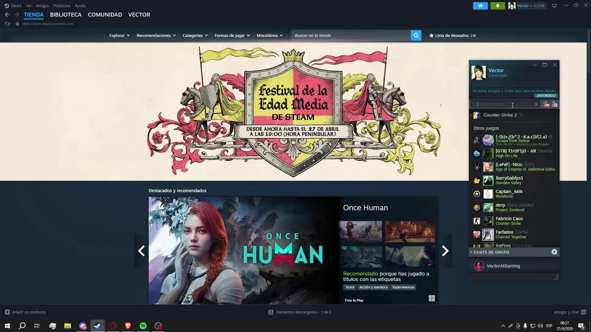Open Windows Start menu

coord(7,326)
